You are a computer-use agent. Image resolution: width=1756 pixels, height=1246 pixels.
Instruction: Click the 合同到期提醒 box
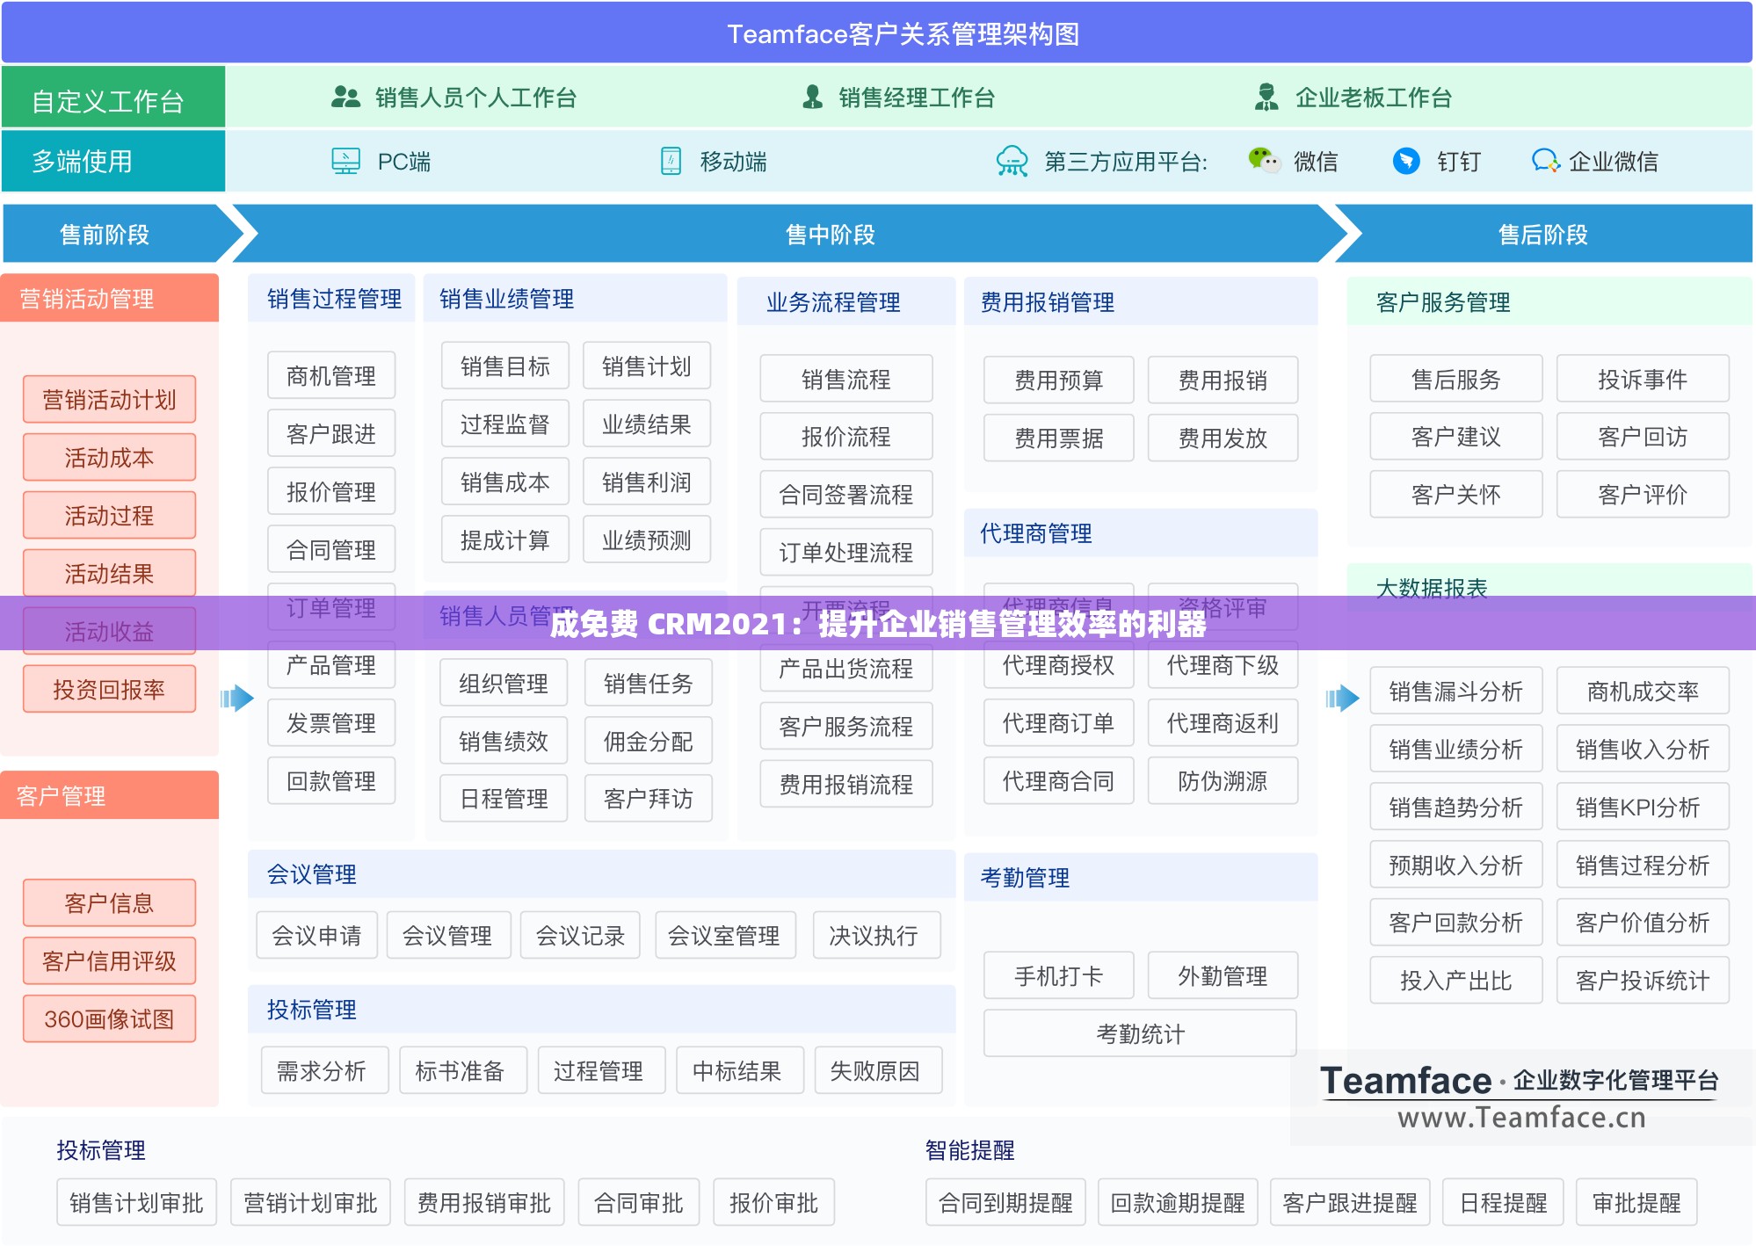pyautogui.click(x=1006, y=1202)
